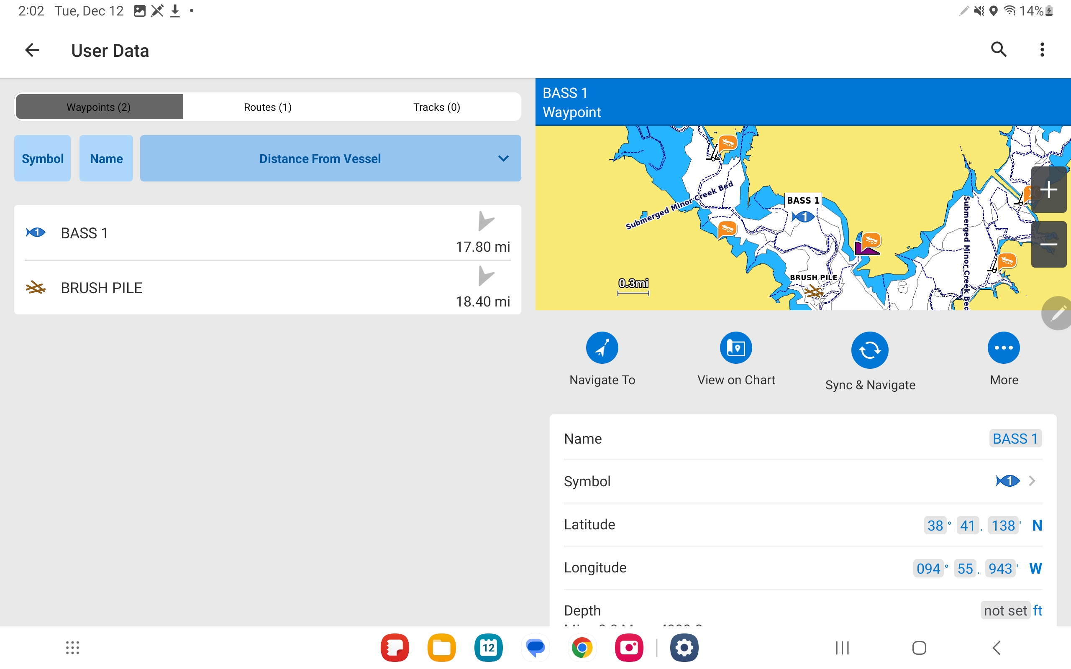Tap the Navigate To icon
This screenshot has width=1071, height=669.
click(x=602, y=348)
